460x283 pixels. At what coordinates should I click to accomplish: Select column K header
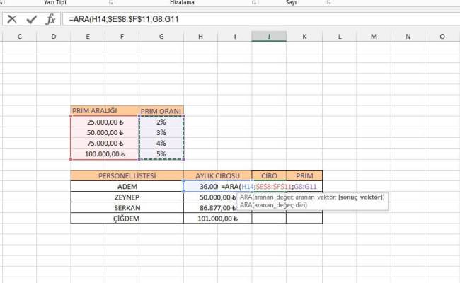[304, 37]
